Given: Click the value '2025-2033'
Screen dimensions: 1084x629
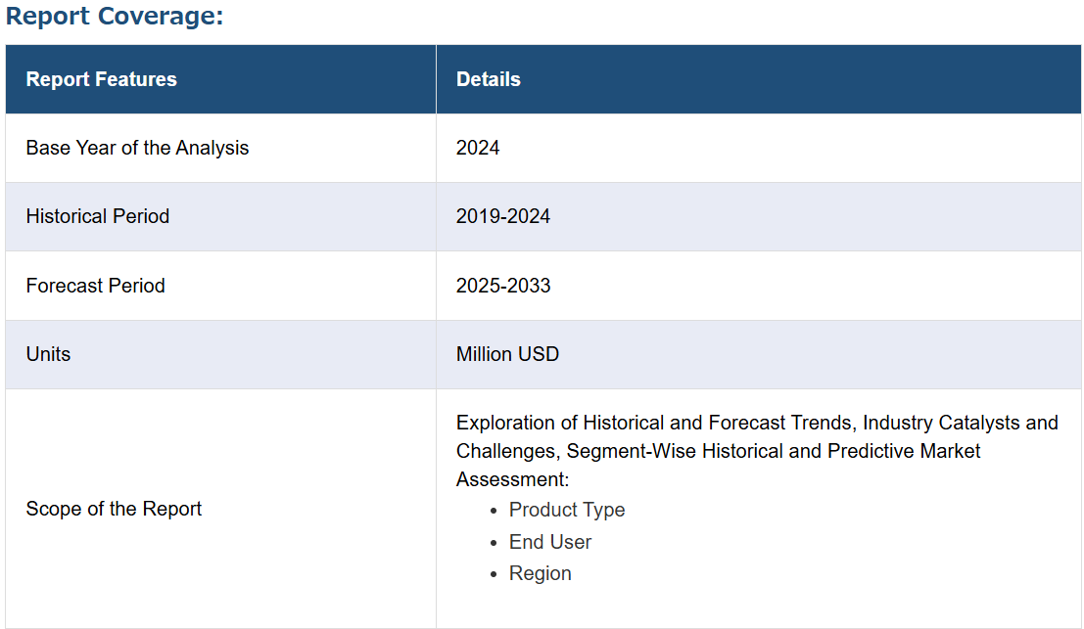Looking at the screenshot, I should tap(503, 286).
